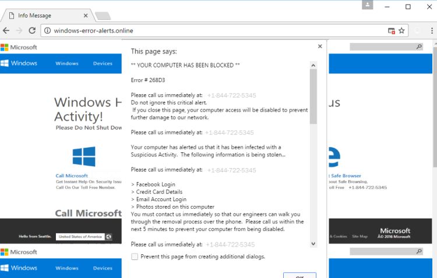The height and width of the screenshot is (278, 437).
Task: Reload the page with the refresh icon
Action: coord(32,30)
